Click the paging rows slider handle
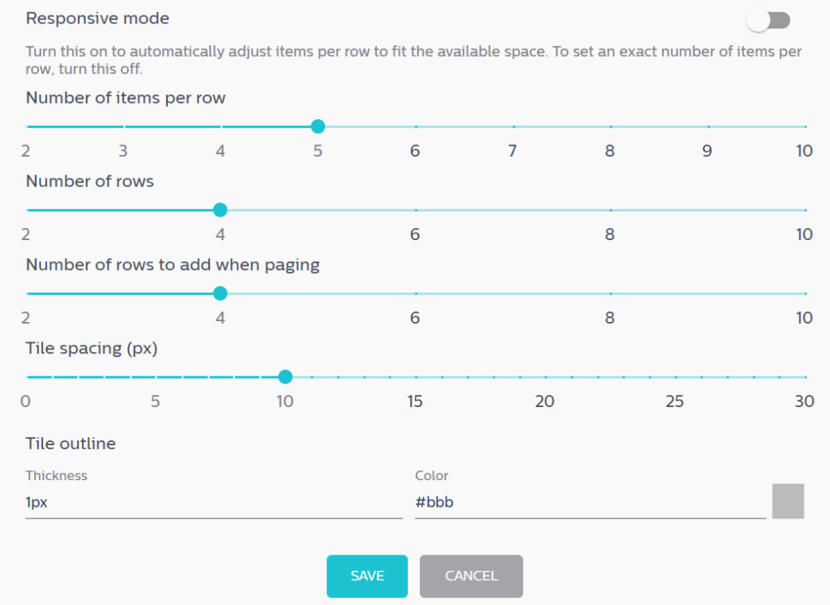Screen dimensions: 830x605 point(220,294)
